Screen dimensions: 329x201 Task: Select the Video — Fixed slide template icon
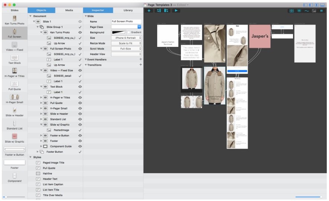[14, 45]
